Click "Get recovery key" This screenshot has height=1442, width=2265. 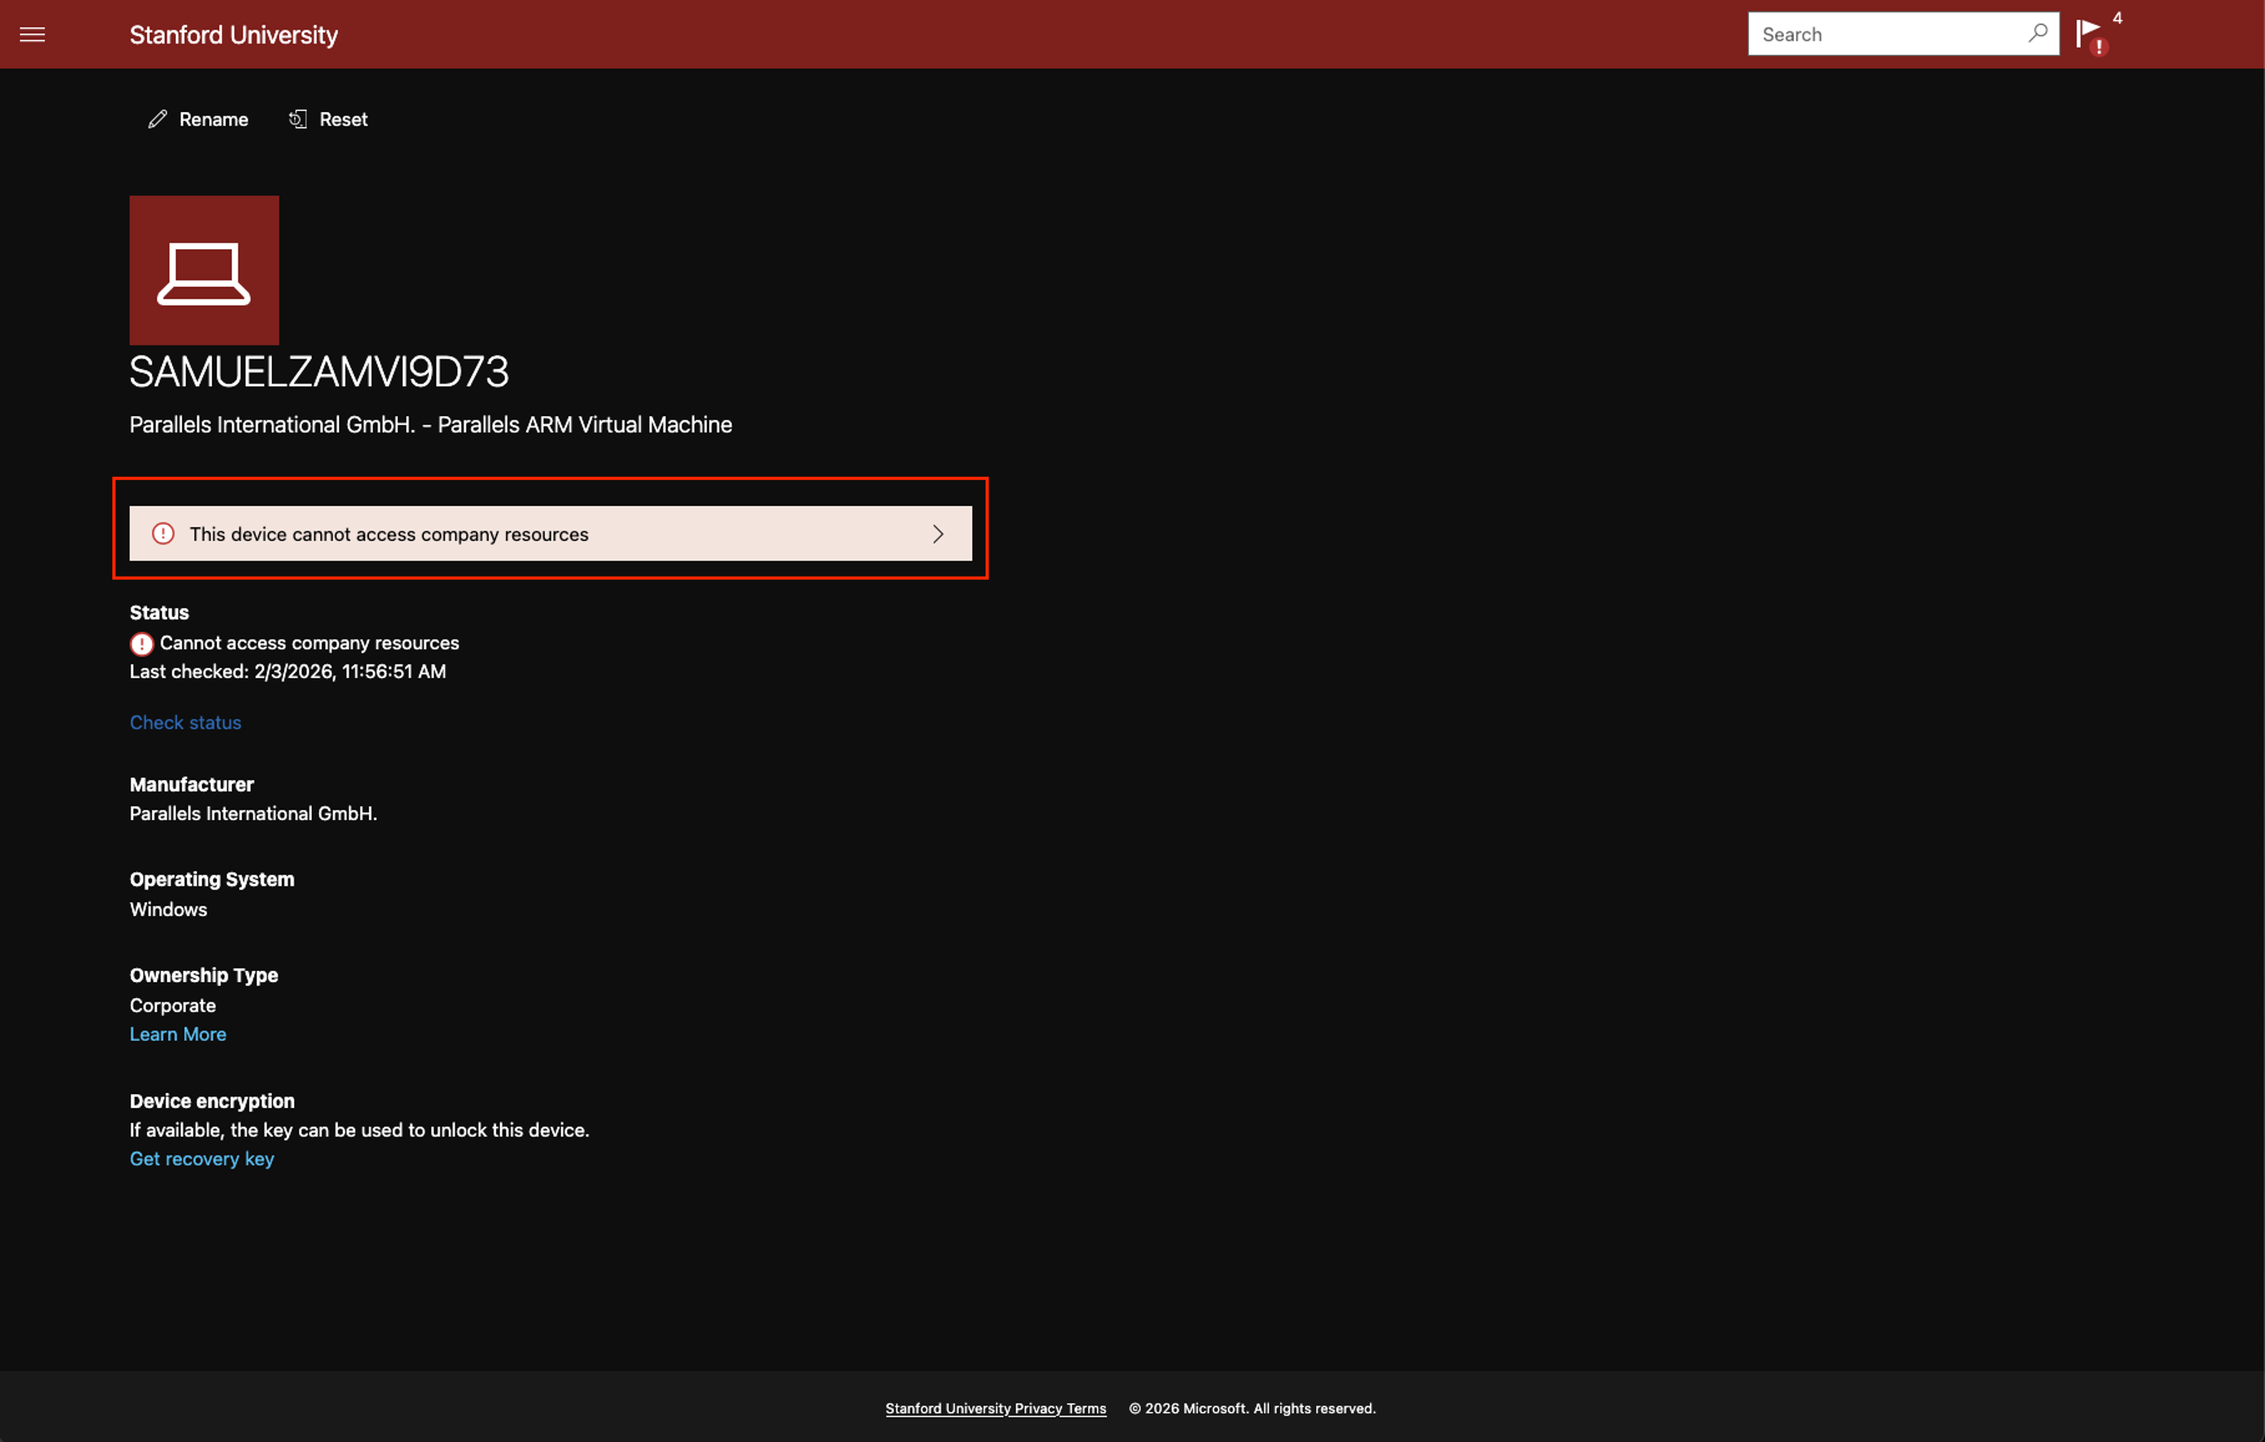pos(201,1159)
